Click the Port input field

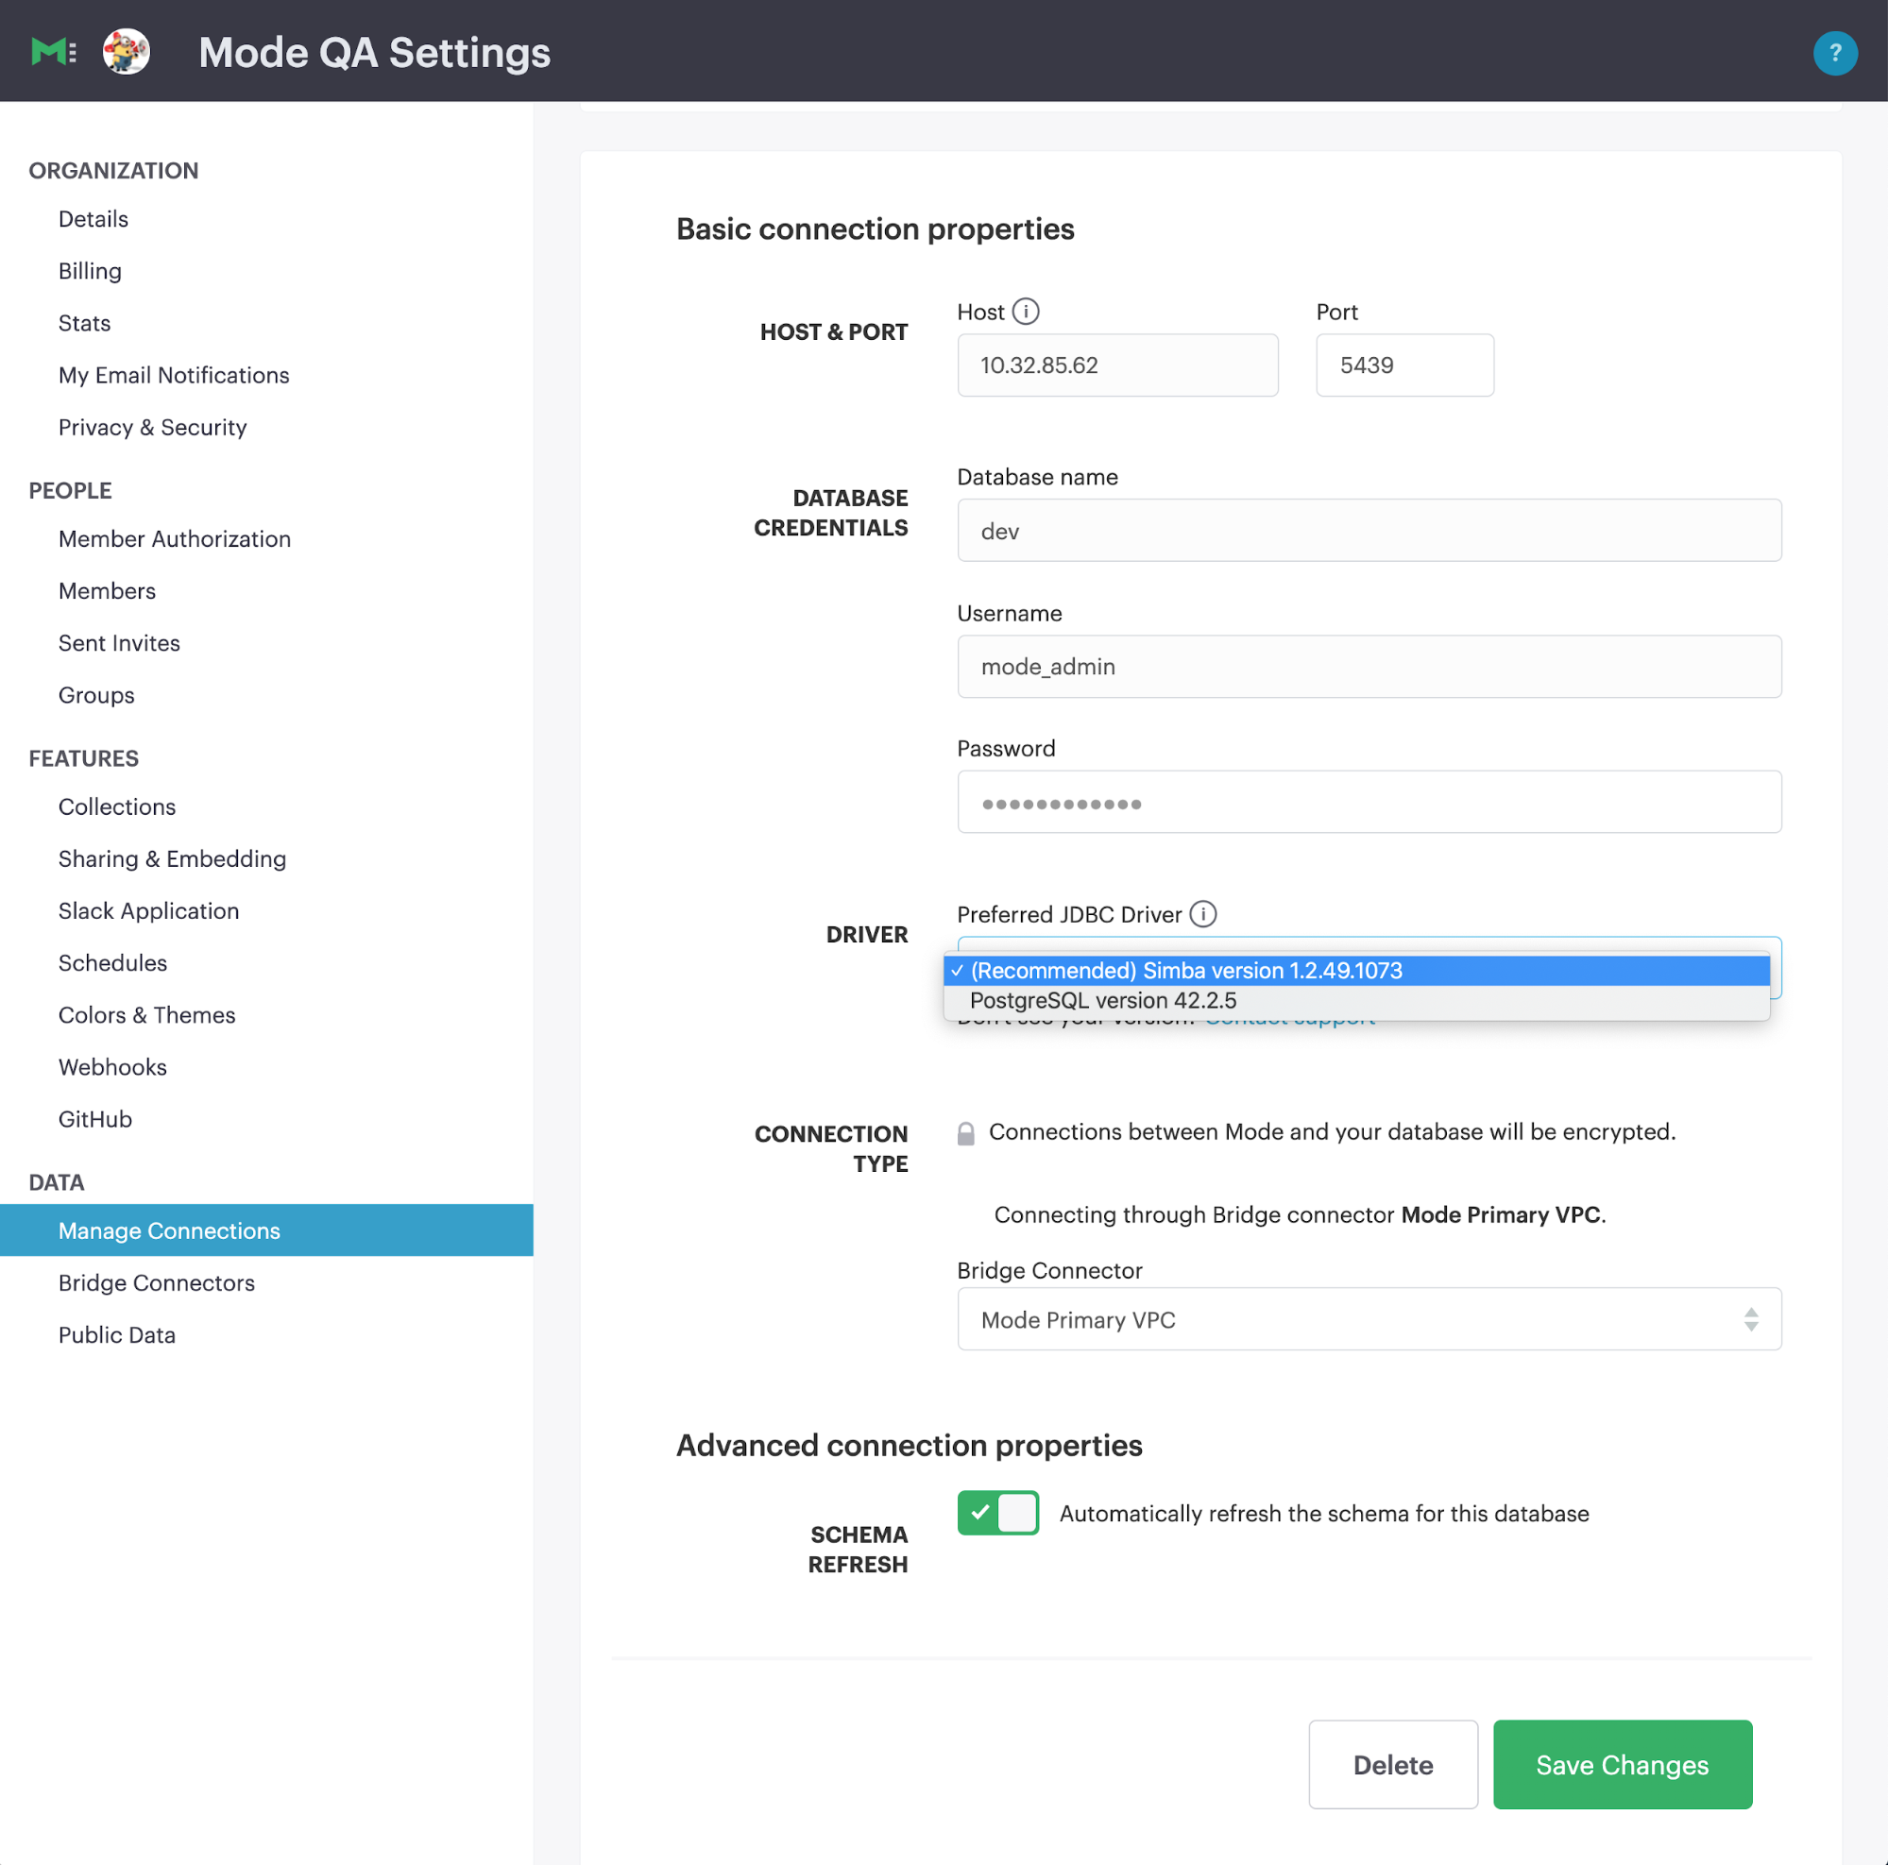click(1403, 365)
